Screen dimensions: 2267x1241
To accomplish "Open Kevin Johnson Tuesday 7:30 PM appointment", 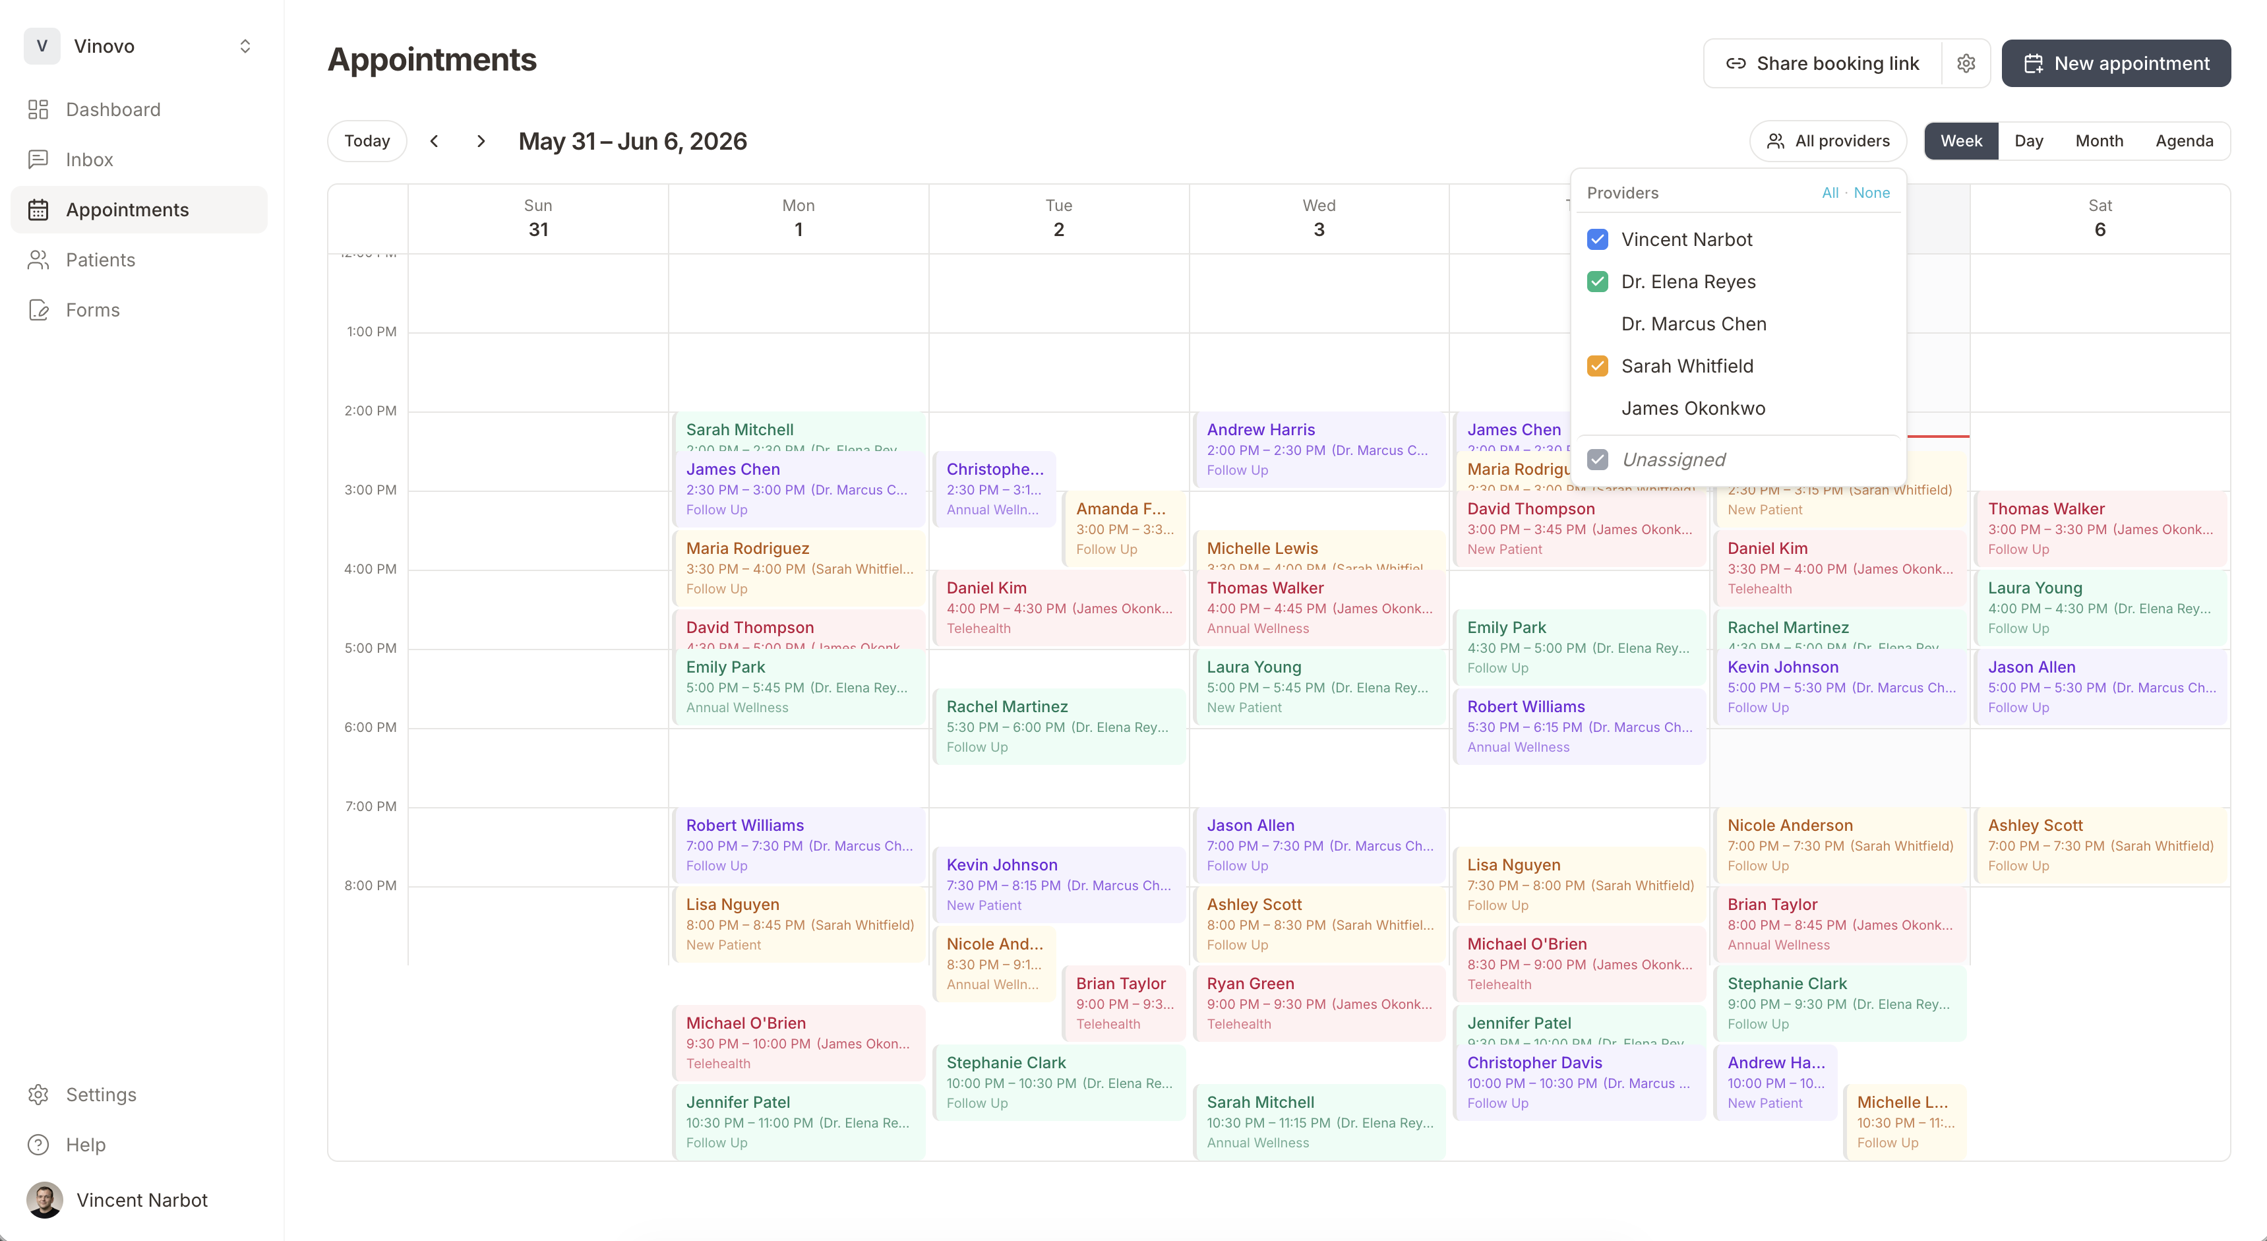I will coord(1059,886).
